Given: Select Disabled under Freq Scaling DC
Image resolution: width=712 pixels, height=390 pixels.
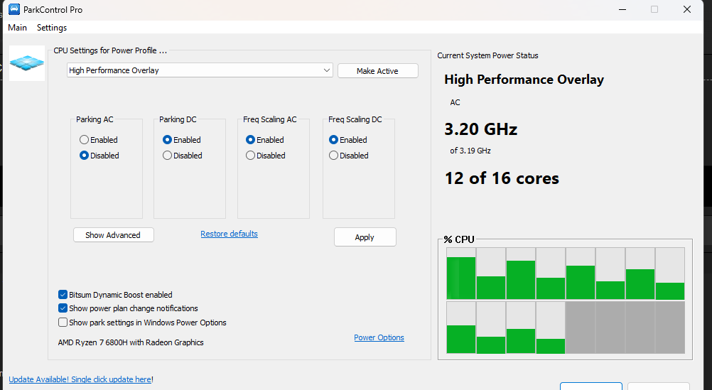Looking at the screenshot, I should pos(334,156).
